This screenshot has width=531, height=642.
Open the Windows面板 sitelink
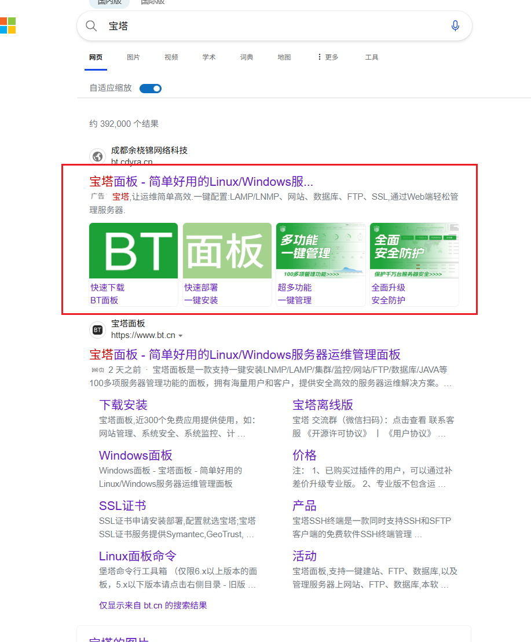(x=136, y=455)
